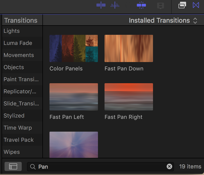The image size is (204, 175).
Task: Select the Lights category
Action: click(x=11, y=31)
